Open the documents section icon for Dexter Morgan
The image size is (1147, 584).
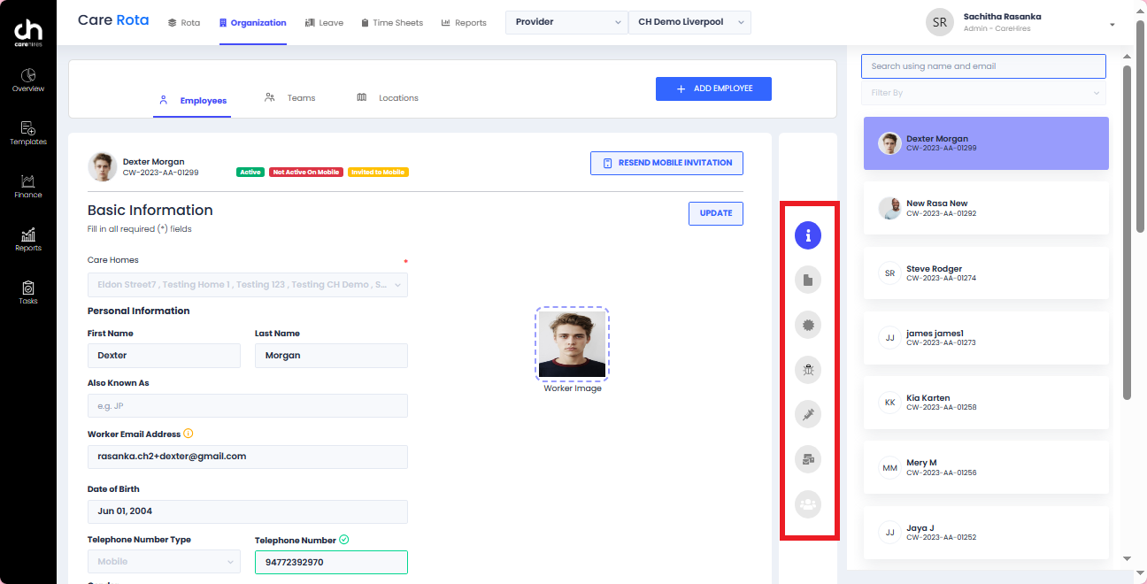[807, 279]
